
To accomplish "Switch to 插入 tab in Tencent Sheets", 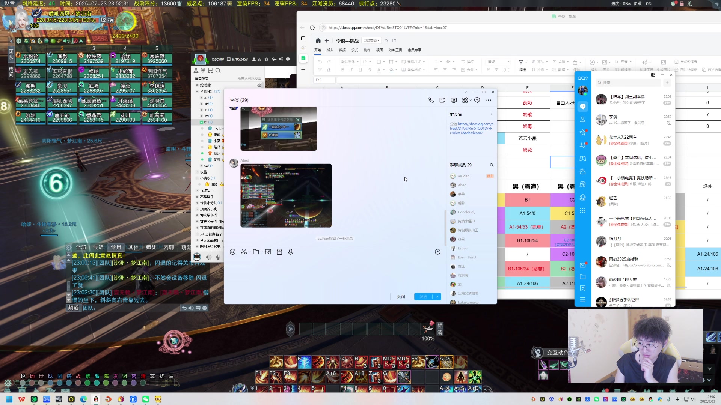I will click(330, 50).
